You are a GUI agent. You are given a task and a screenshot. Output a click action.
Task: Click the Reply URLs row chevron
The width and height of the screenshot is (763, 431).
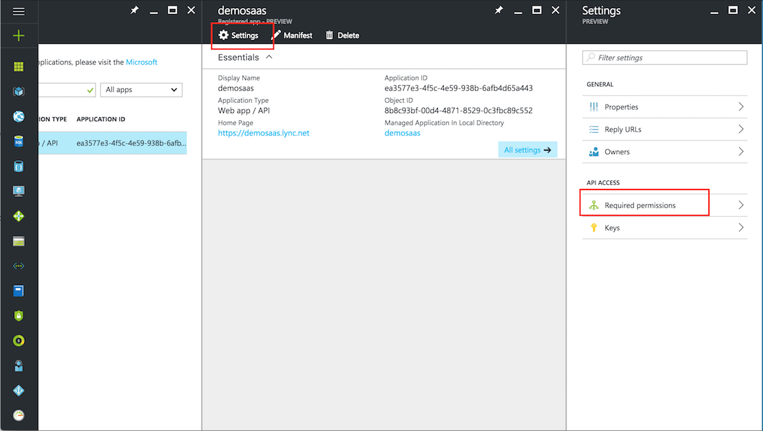(741, 129)
